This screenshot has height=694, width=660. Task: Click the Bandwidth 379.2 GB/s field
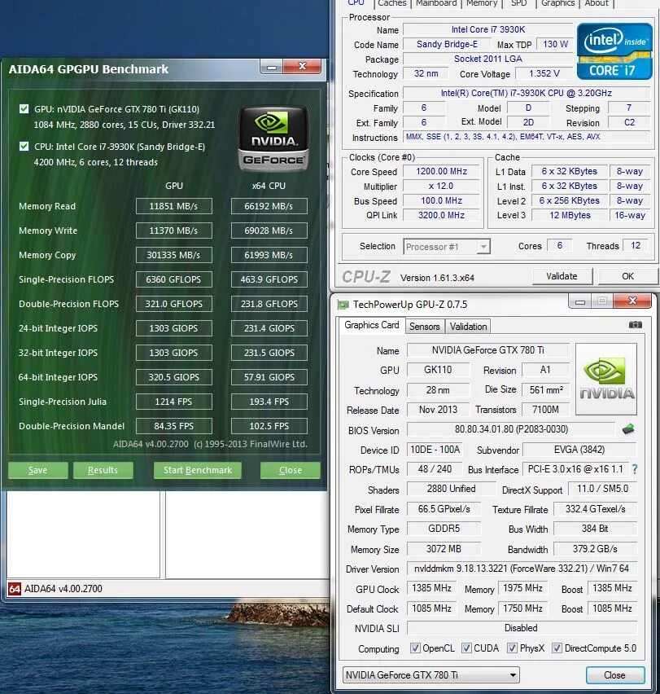[x=595, y=549]
